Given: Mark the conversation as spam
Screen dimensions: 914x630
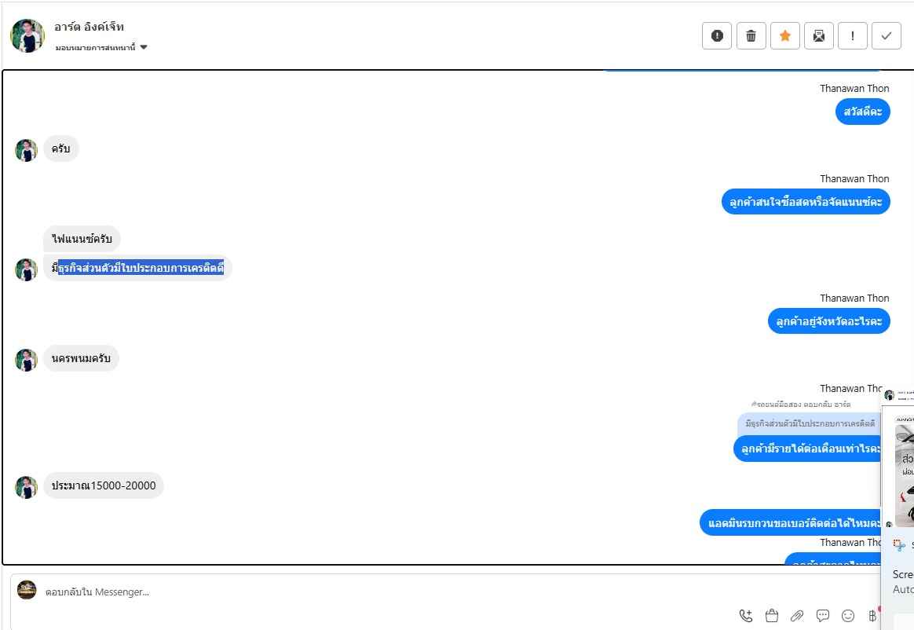Looking at the screenshot, I should [716, 35].
